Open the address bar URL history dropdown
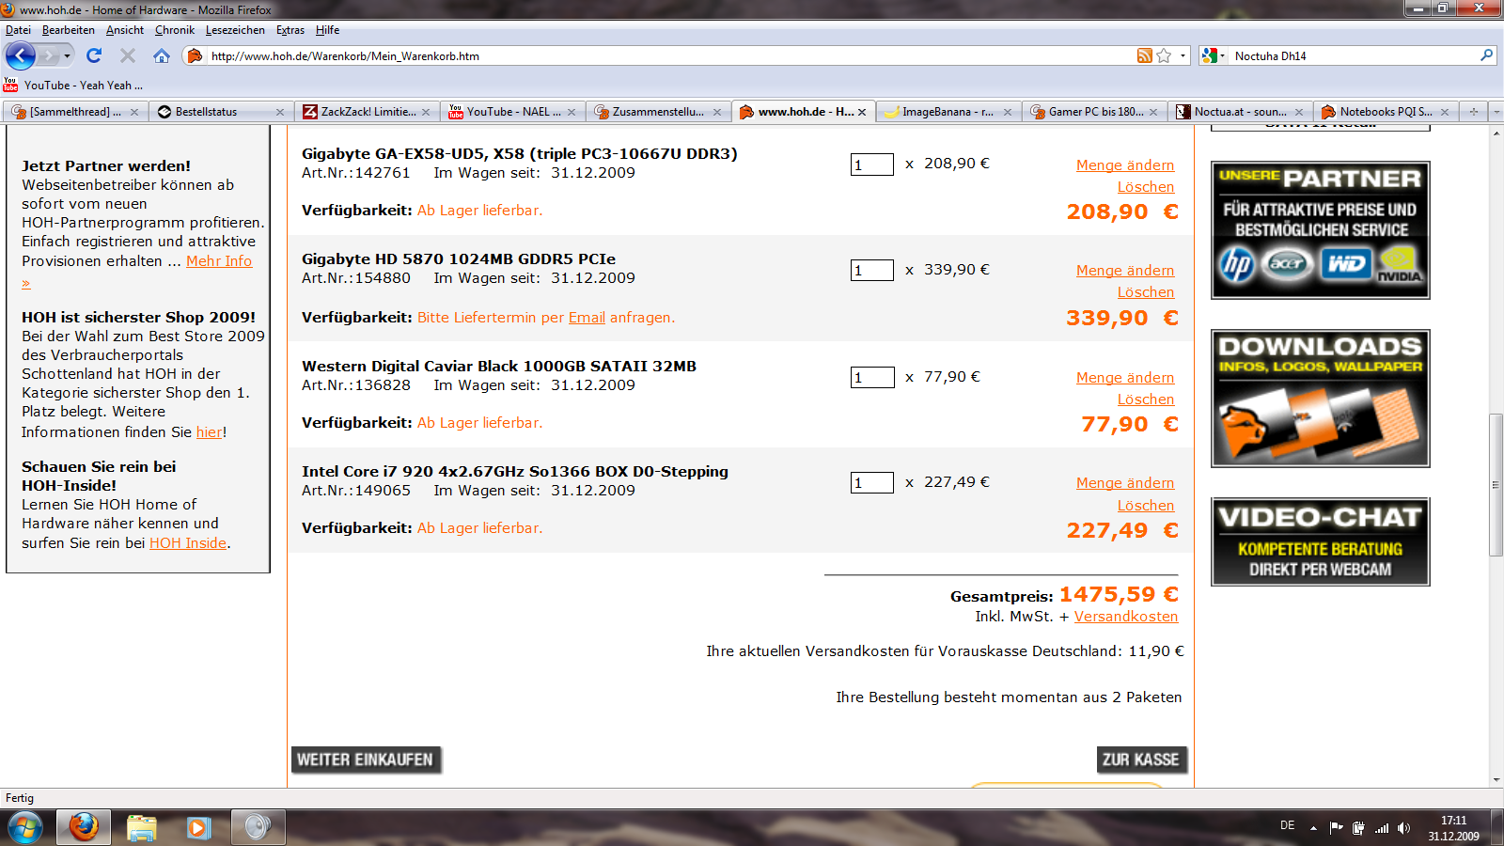 (1183, 56)
